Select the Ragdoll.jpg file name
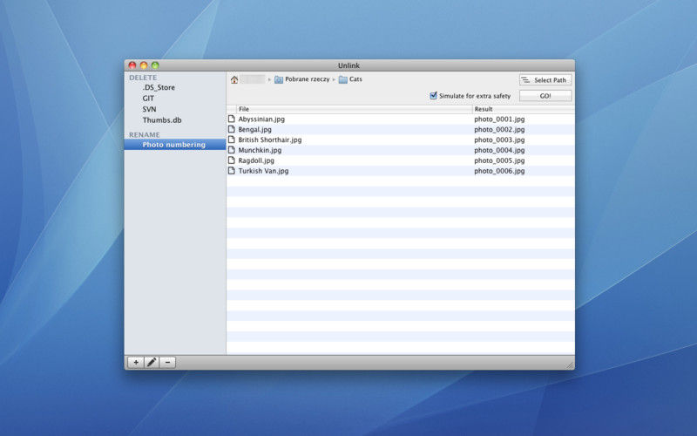Screen dimensions: 697x436 (256, 160)
